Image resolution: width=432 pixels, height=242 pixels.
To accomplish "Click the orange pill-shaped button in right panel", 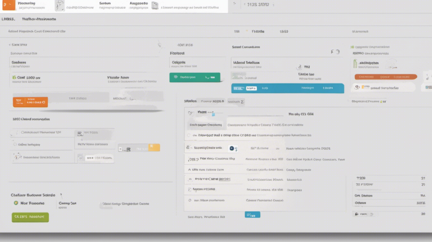I will click(x=386, y=77).
